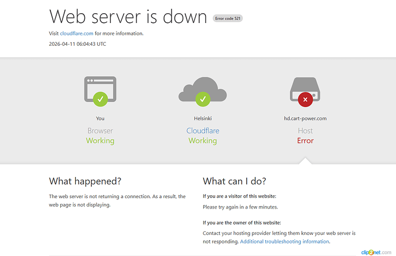
Task: Click the cloud icon with green checkmark
Action: point(203,92)
